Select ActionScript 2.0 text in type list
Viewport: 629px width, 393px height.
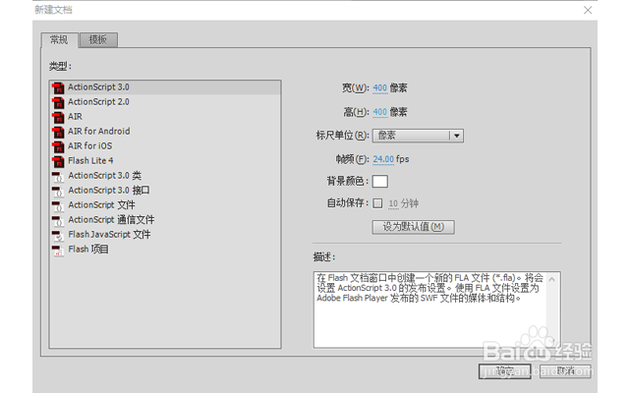click(x=98, y=102)
